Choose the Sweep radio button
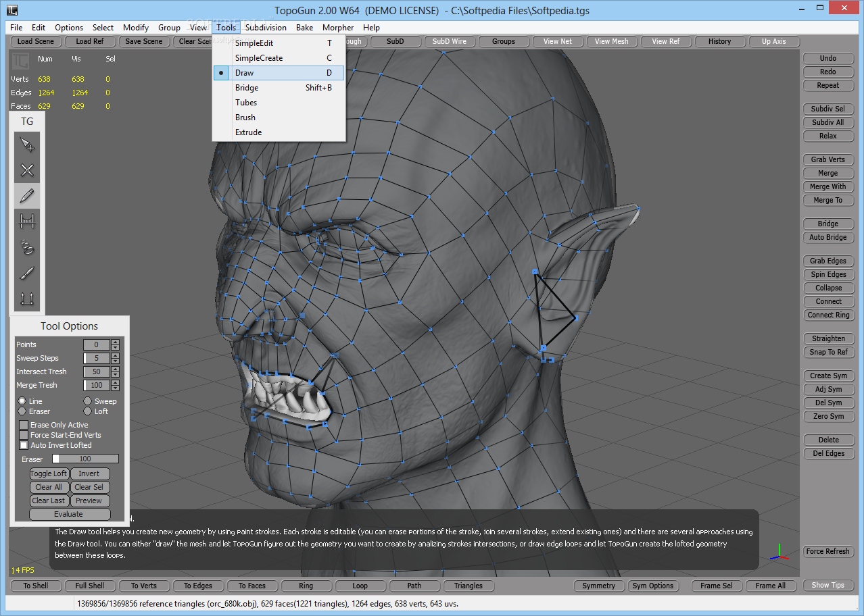The width and height of the screenshot is (864, 616). point(87,401)
